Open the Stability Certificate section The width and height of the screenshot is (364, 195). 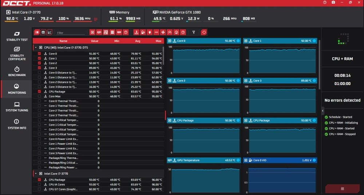(17, 53)
